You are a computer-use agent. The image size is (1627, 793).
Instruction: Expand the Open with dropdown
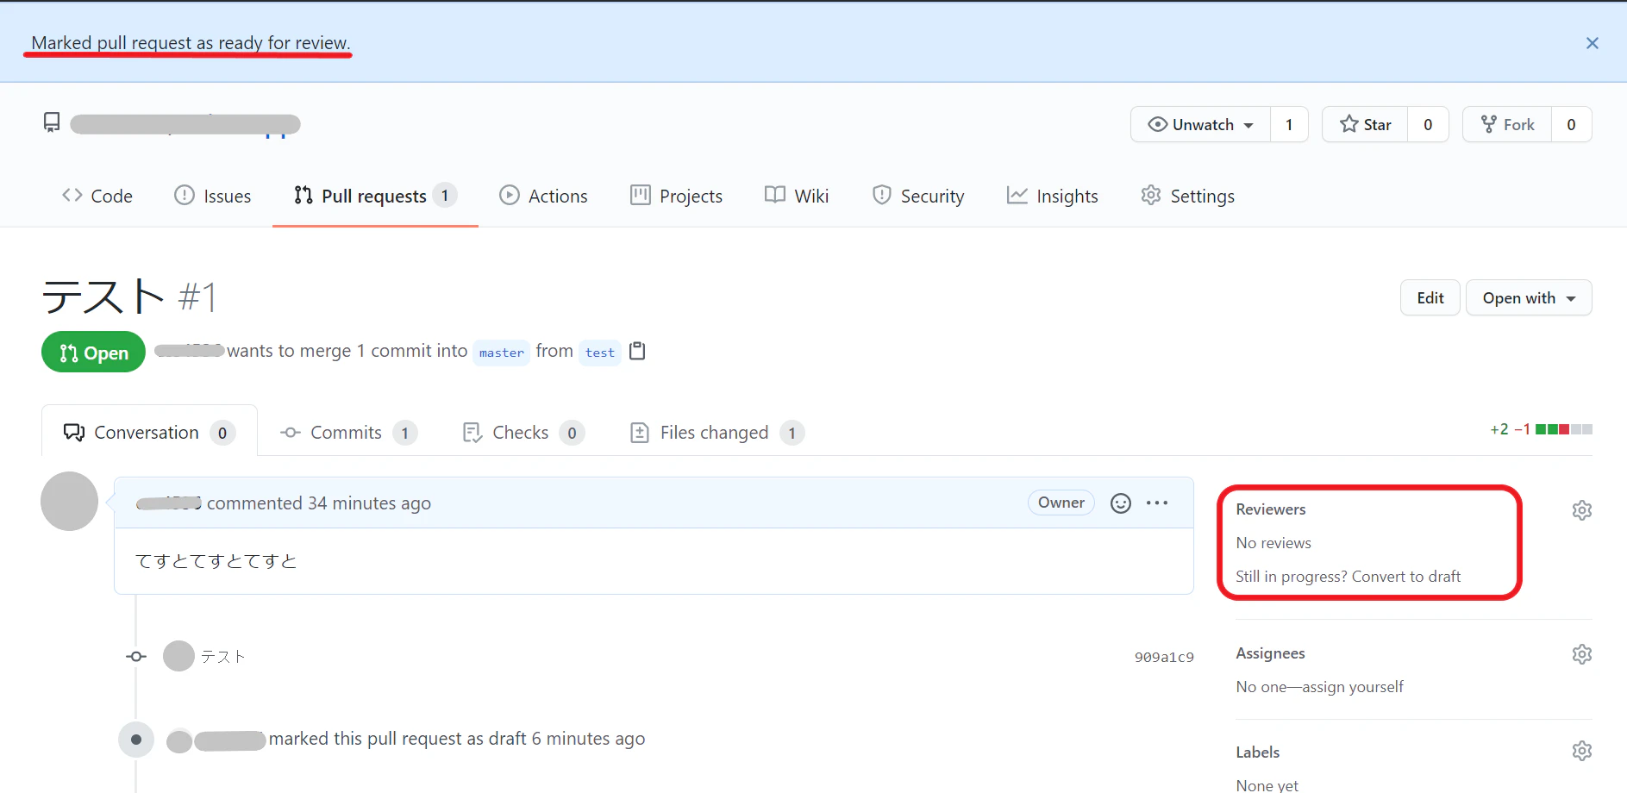[1528, 297]
